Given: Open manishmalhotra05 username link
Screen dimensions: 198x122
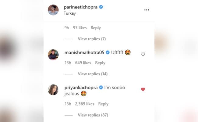Looking at the screenshot, I should pos(84,52).
